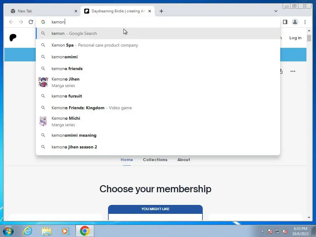Click the page scrollbar up arrow
The width and height of the screenshot is (316, 237).
coord(309,31)
